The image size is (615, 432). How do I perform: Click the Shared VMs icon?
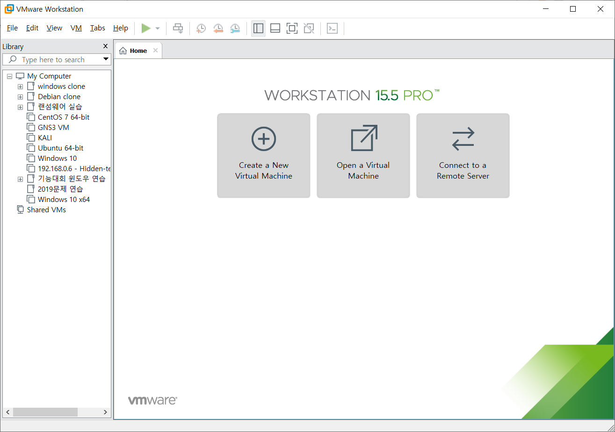click(21, 209)
